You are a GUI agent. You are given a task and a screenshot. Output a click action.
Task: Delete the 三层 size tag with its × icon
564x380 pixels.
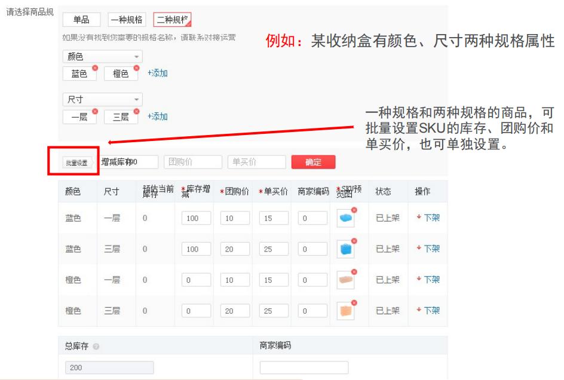click(136, 111)
